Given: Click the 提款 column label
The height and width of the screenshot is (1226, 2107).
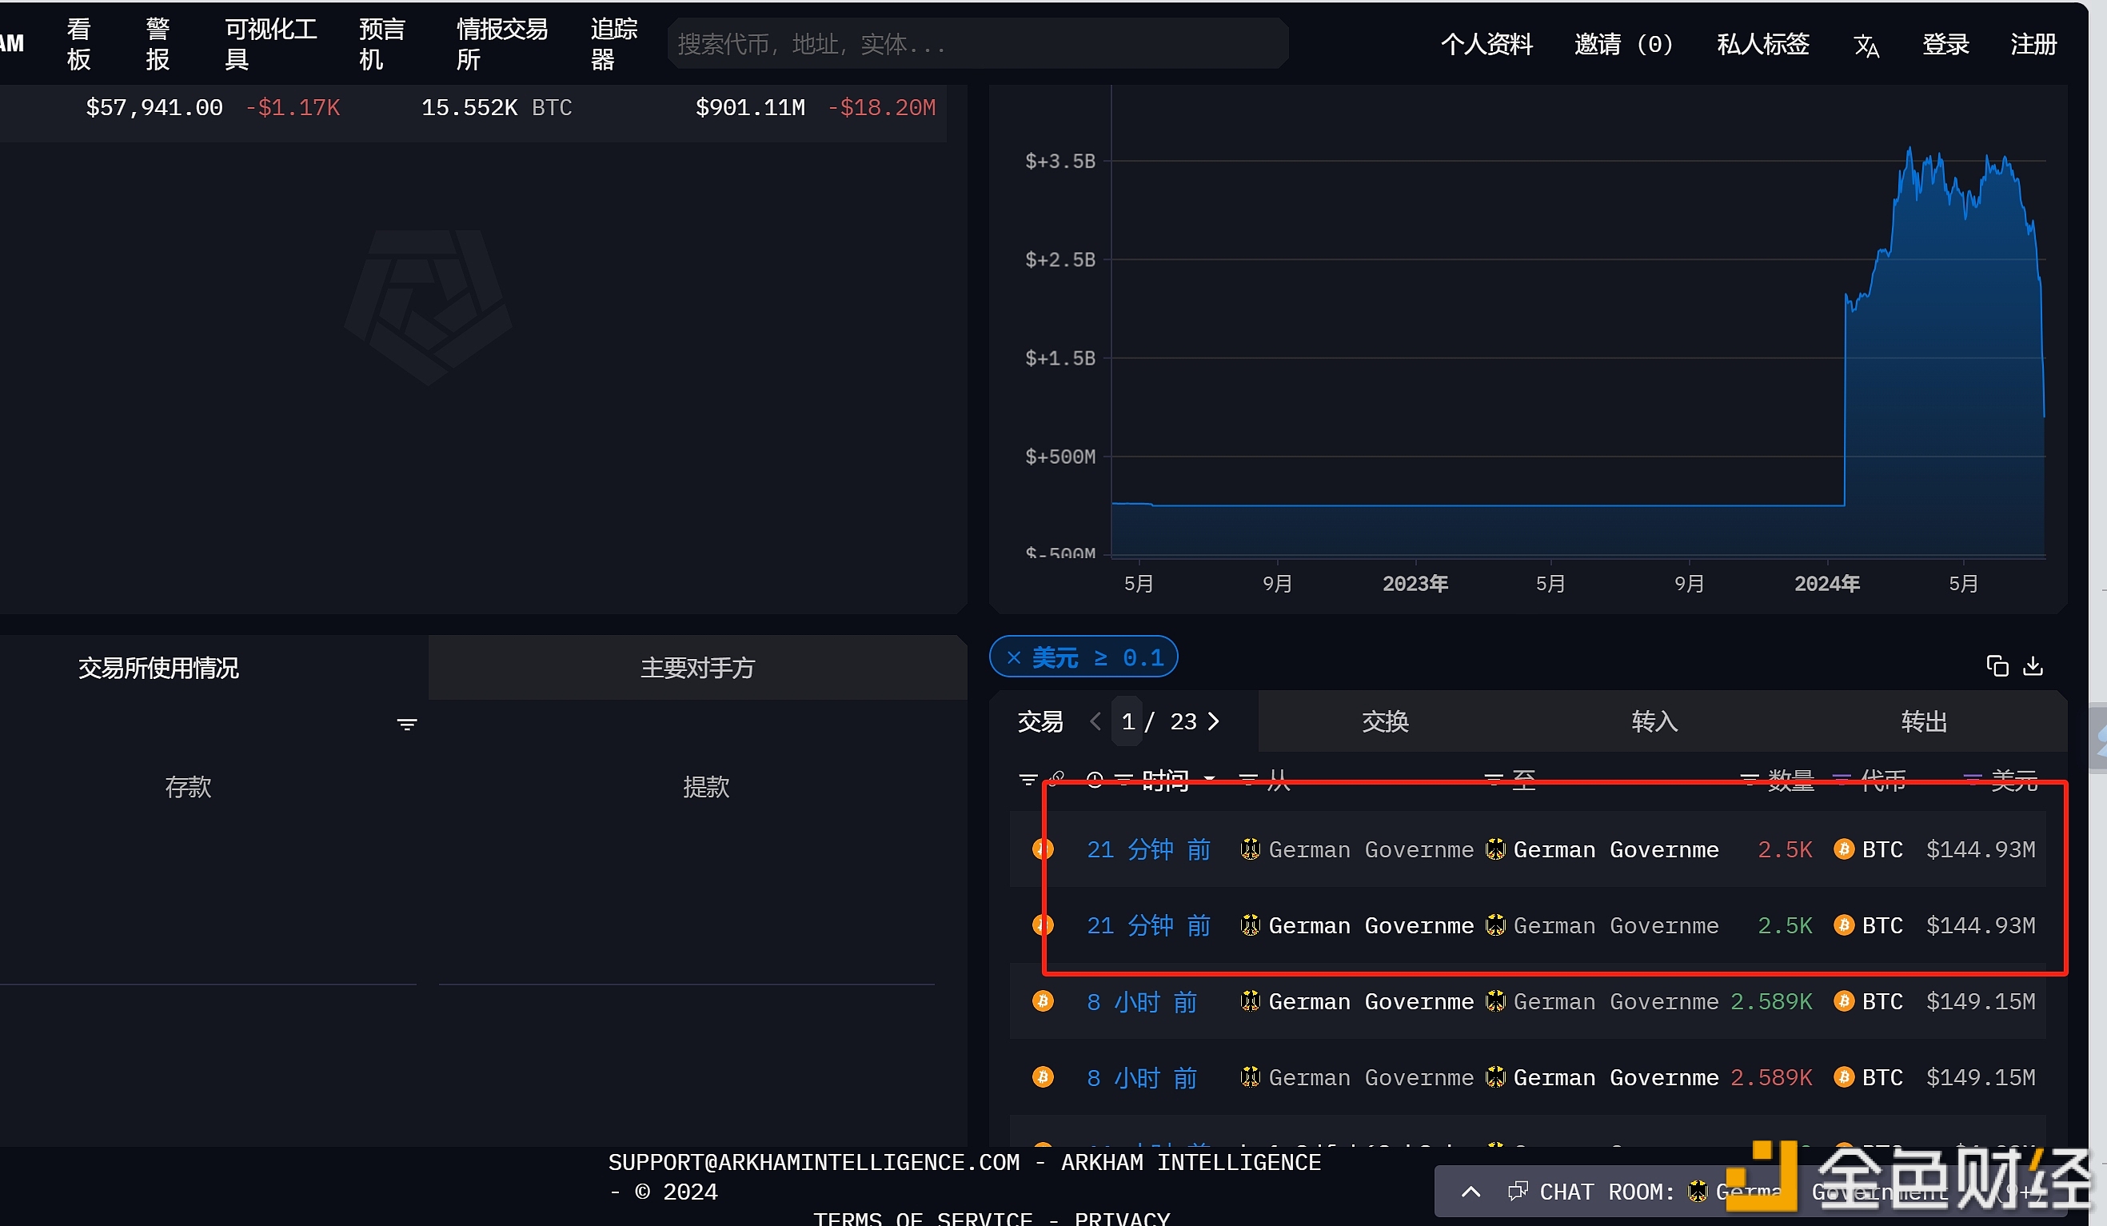Looking at the screenshot, I should pos(707,787).
